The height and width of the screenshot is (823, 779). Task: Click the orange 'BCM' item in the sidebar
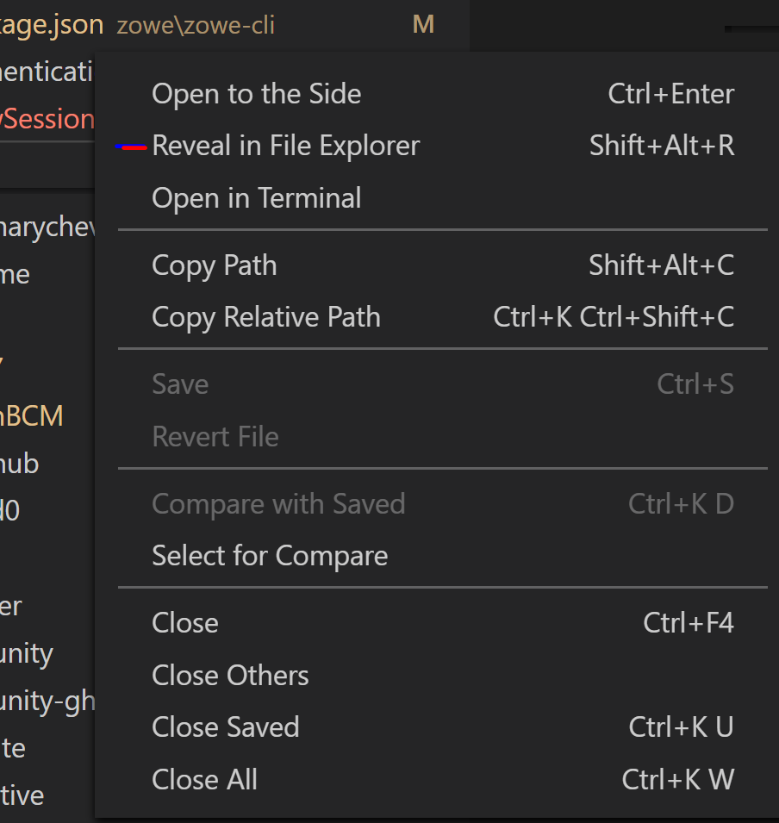click(x=32, y=415)
